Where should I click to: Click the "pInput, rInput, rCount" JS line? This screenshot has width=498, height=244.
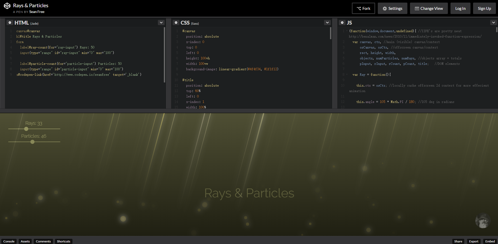coord(410,64)
